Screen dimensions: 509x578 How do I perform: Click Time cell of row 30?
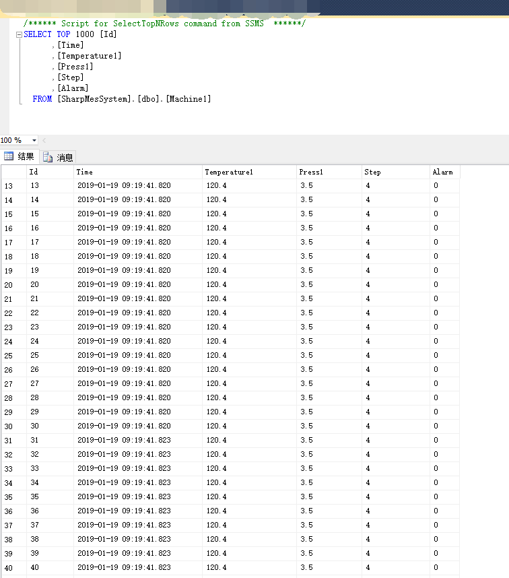[x=138, y=426]
